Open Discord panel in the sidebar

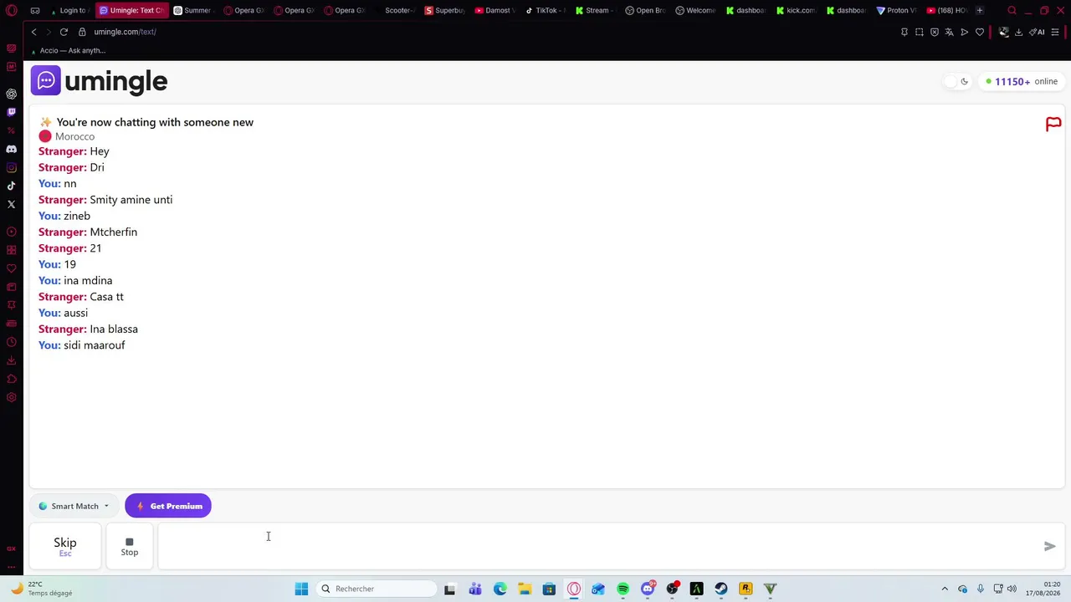[x=11, y=149]
